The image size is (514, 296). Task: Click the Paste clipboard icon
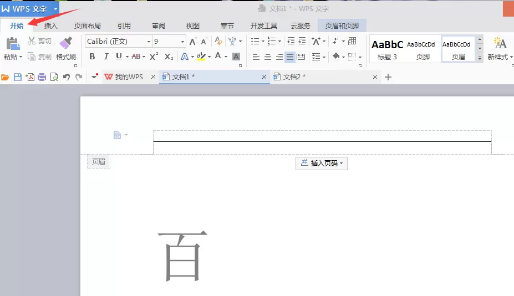point(13,44)
